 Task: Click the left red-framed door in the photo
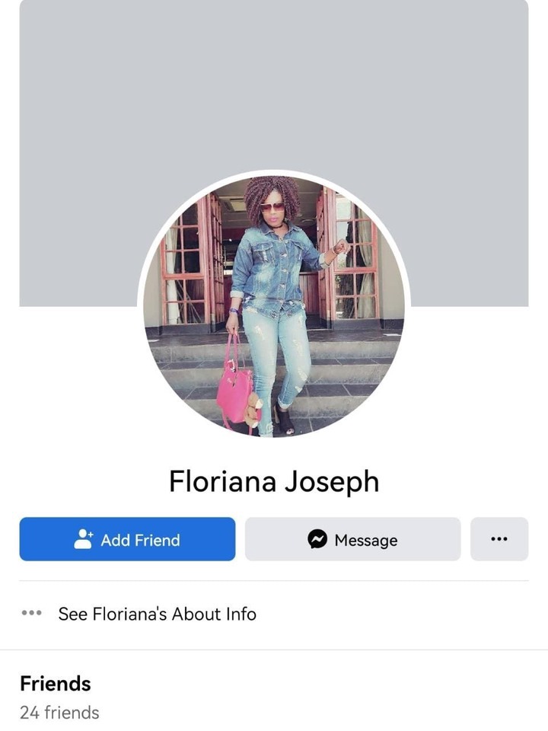click(193, 263)
